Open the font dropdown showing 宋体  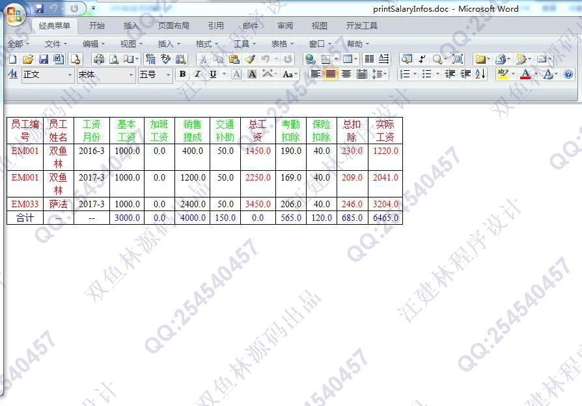click(105, 75)
